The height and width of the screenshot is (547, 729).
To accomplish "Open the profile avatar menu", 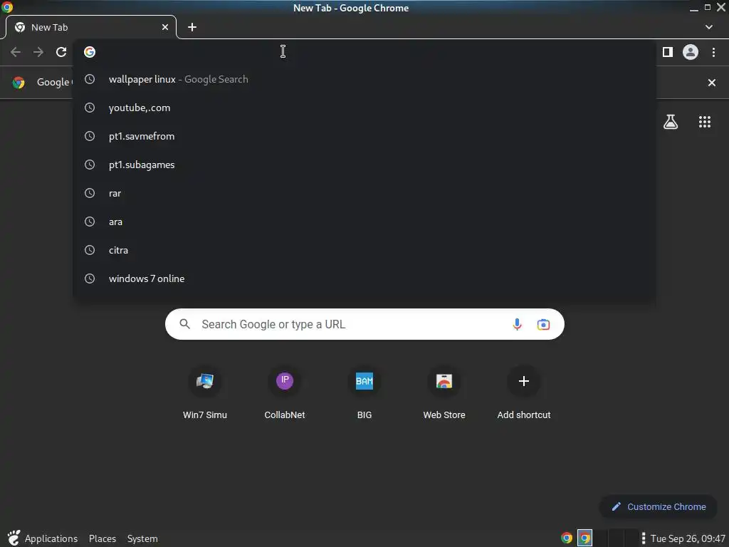I will pyautogui.click(x=691, y=52).
